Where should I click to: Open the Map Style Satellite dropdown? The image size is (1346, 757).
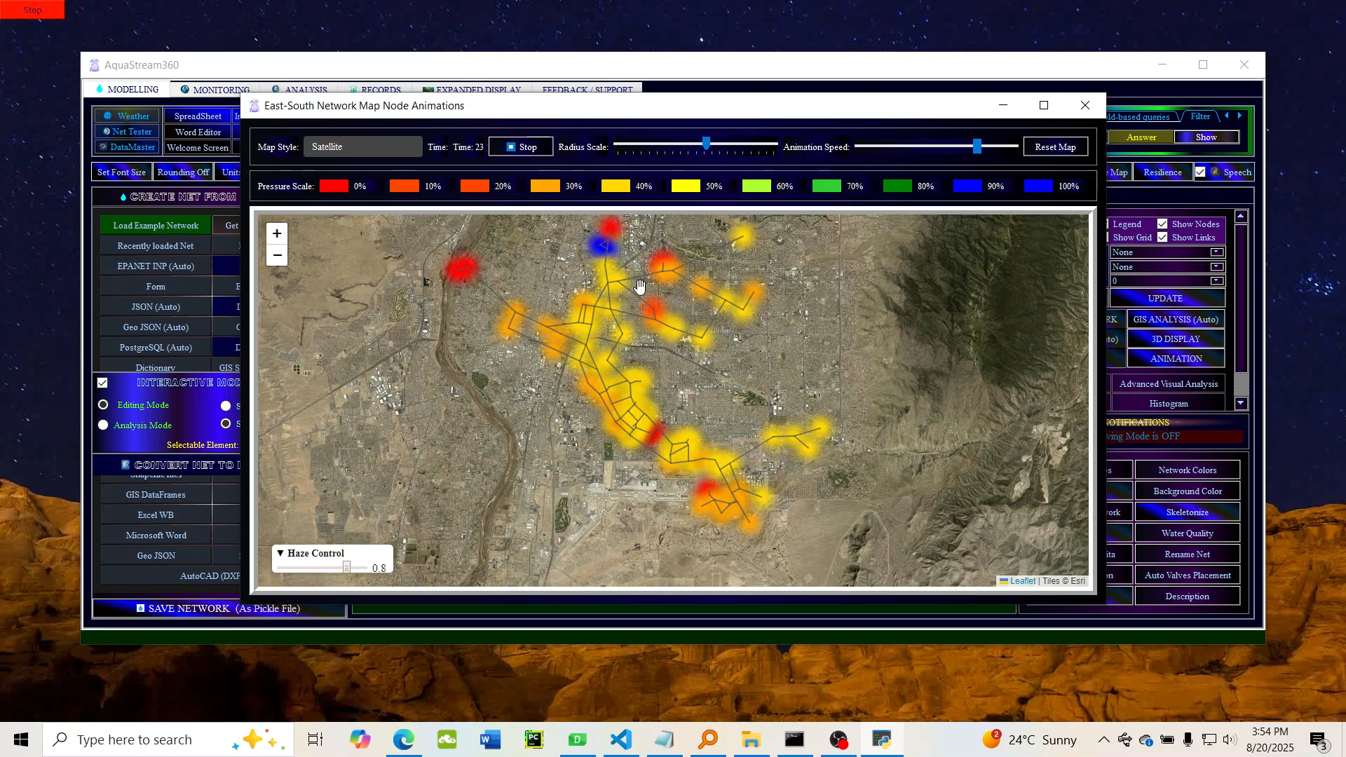(362, 147)
